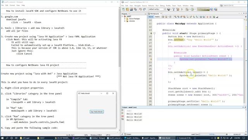Click the Save All icon in NetBeans toolbar
Screen dimensions: 248x140
point(135,9)
